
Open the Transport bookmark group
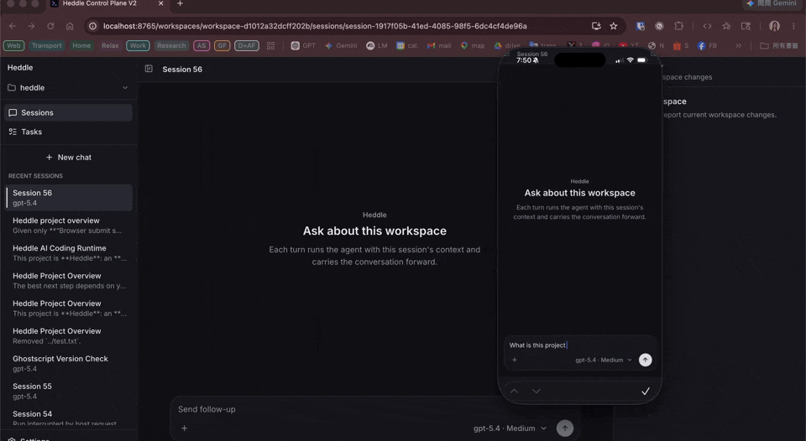[47, 45]
